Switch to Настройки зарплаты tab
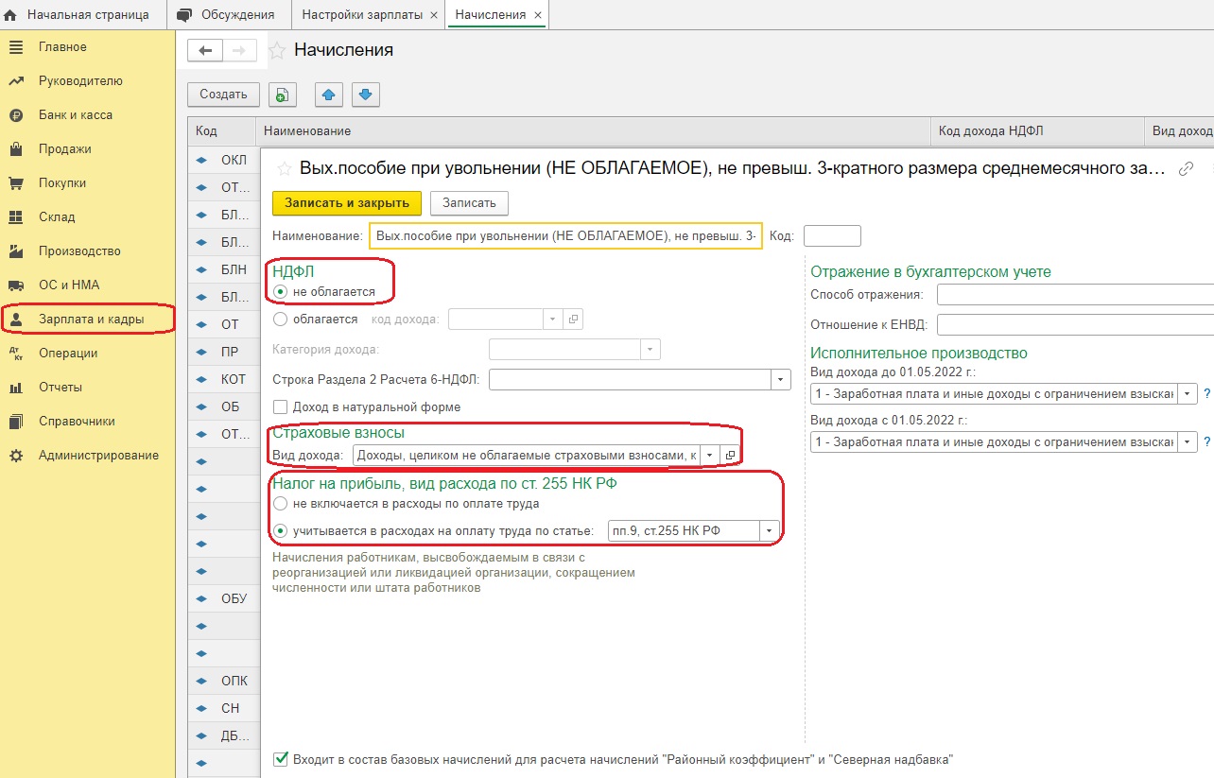The image size is (1214, 778). (x=362, y=15)
